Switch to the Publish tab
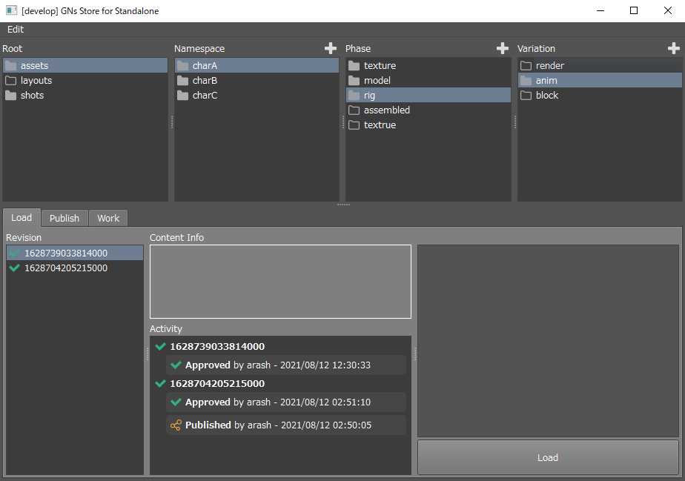The width and height of the screenshot is (685, 481). pos(64,219)
